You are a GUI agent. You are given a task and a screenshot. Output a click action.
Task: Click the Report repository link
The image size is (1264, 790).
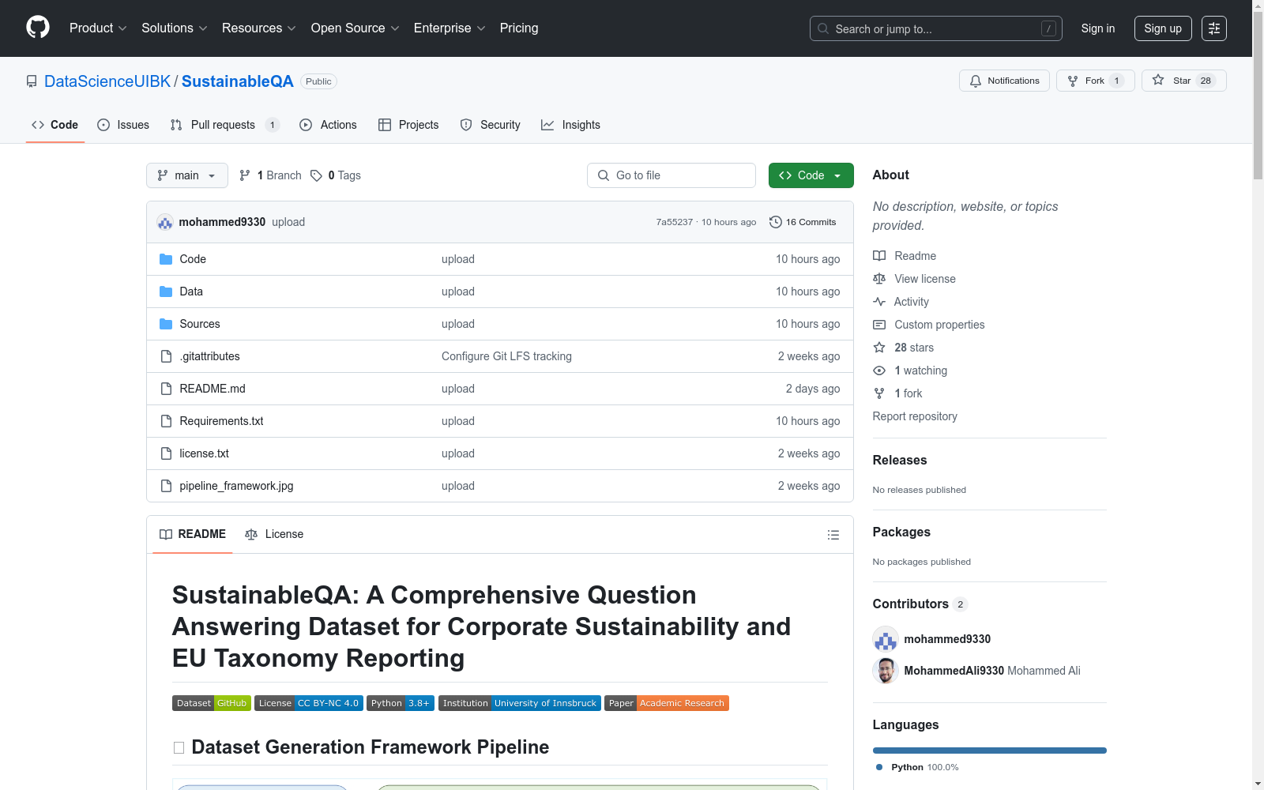coord(915,416)
